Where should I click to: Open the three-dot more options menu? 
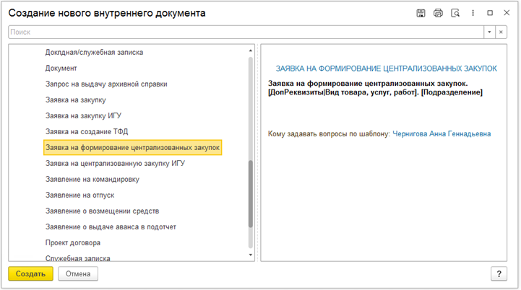[x=473, y=13]
